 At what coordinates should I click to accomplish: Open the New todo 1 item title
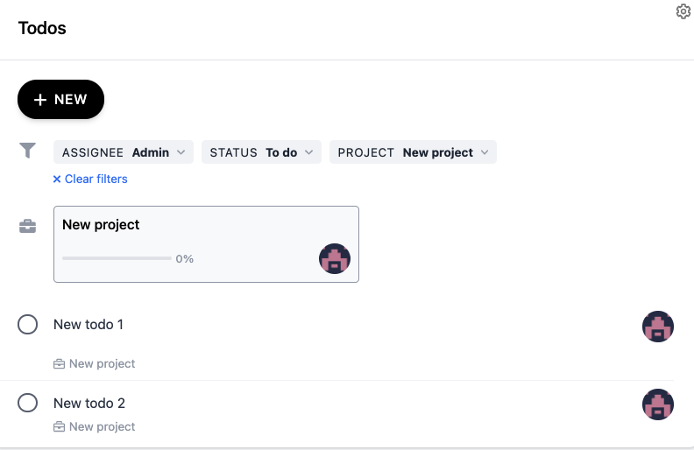(x=89, y=325)
